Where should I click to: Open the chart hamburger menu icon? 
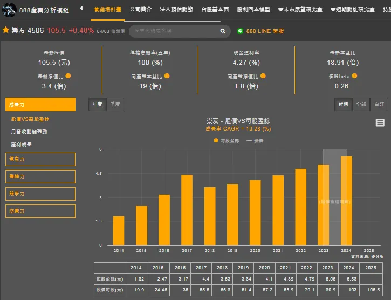[x=380, y=122]
